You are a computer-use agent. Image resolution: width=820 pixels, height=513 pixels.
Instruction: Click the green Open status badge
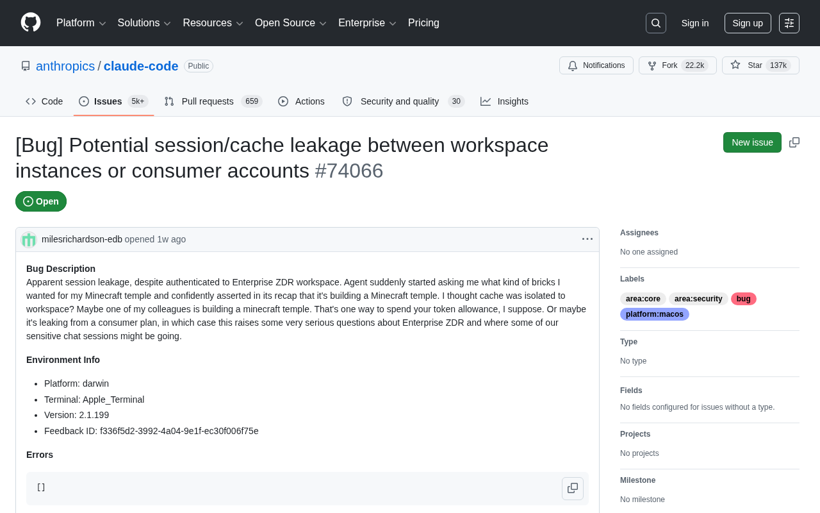41,201
